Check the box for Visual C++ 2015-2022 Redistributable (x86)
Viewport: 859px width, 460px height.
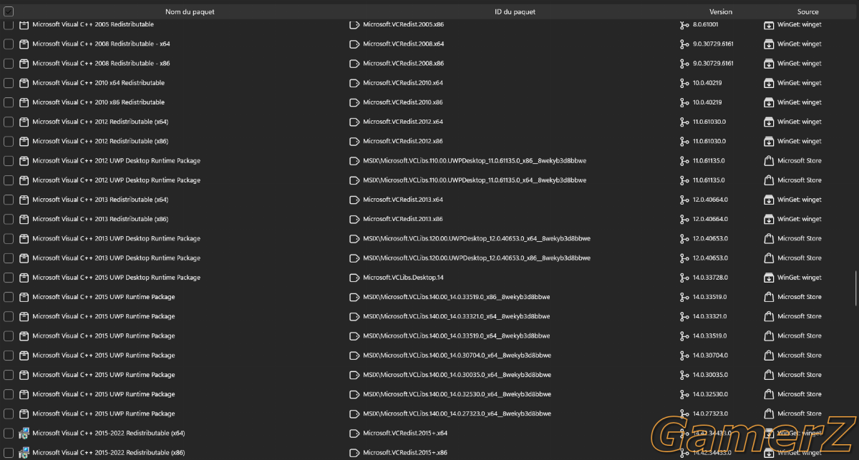pos(9,452)
